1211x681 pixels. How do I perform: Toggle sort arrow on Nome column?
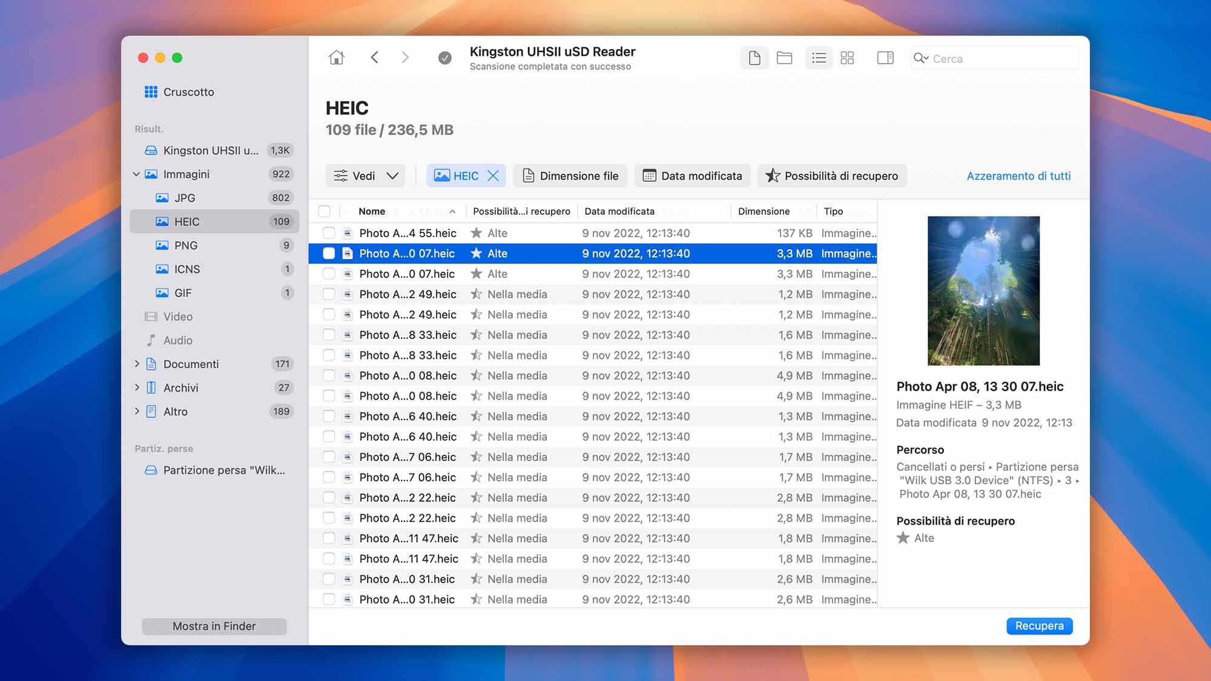click(x=452, y=211)
